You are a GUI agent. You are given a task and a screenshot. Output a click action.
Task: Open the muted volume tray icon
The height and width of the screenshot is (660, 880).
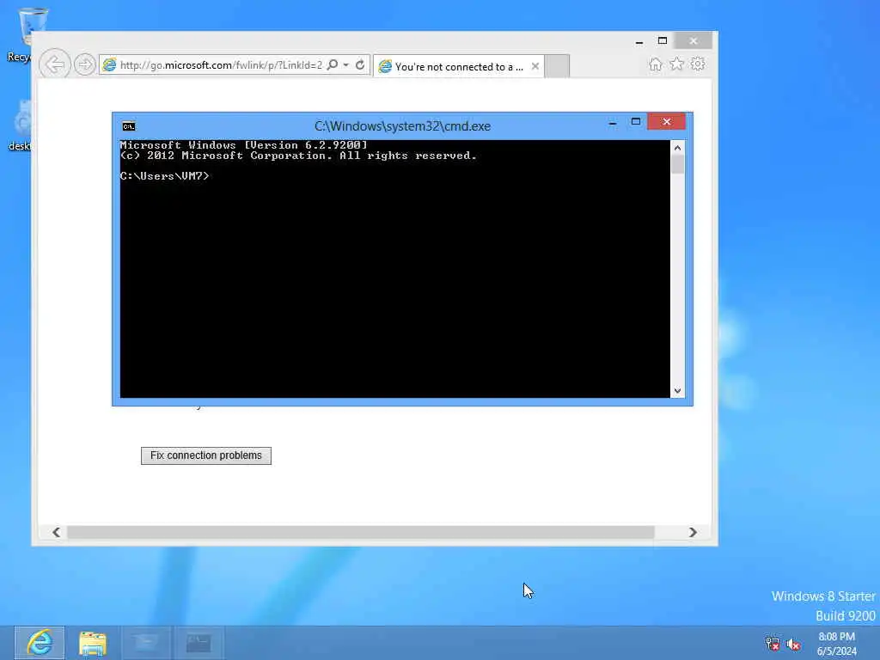click(793, 645)
